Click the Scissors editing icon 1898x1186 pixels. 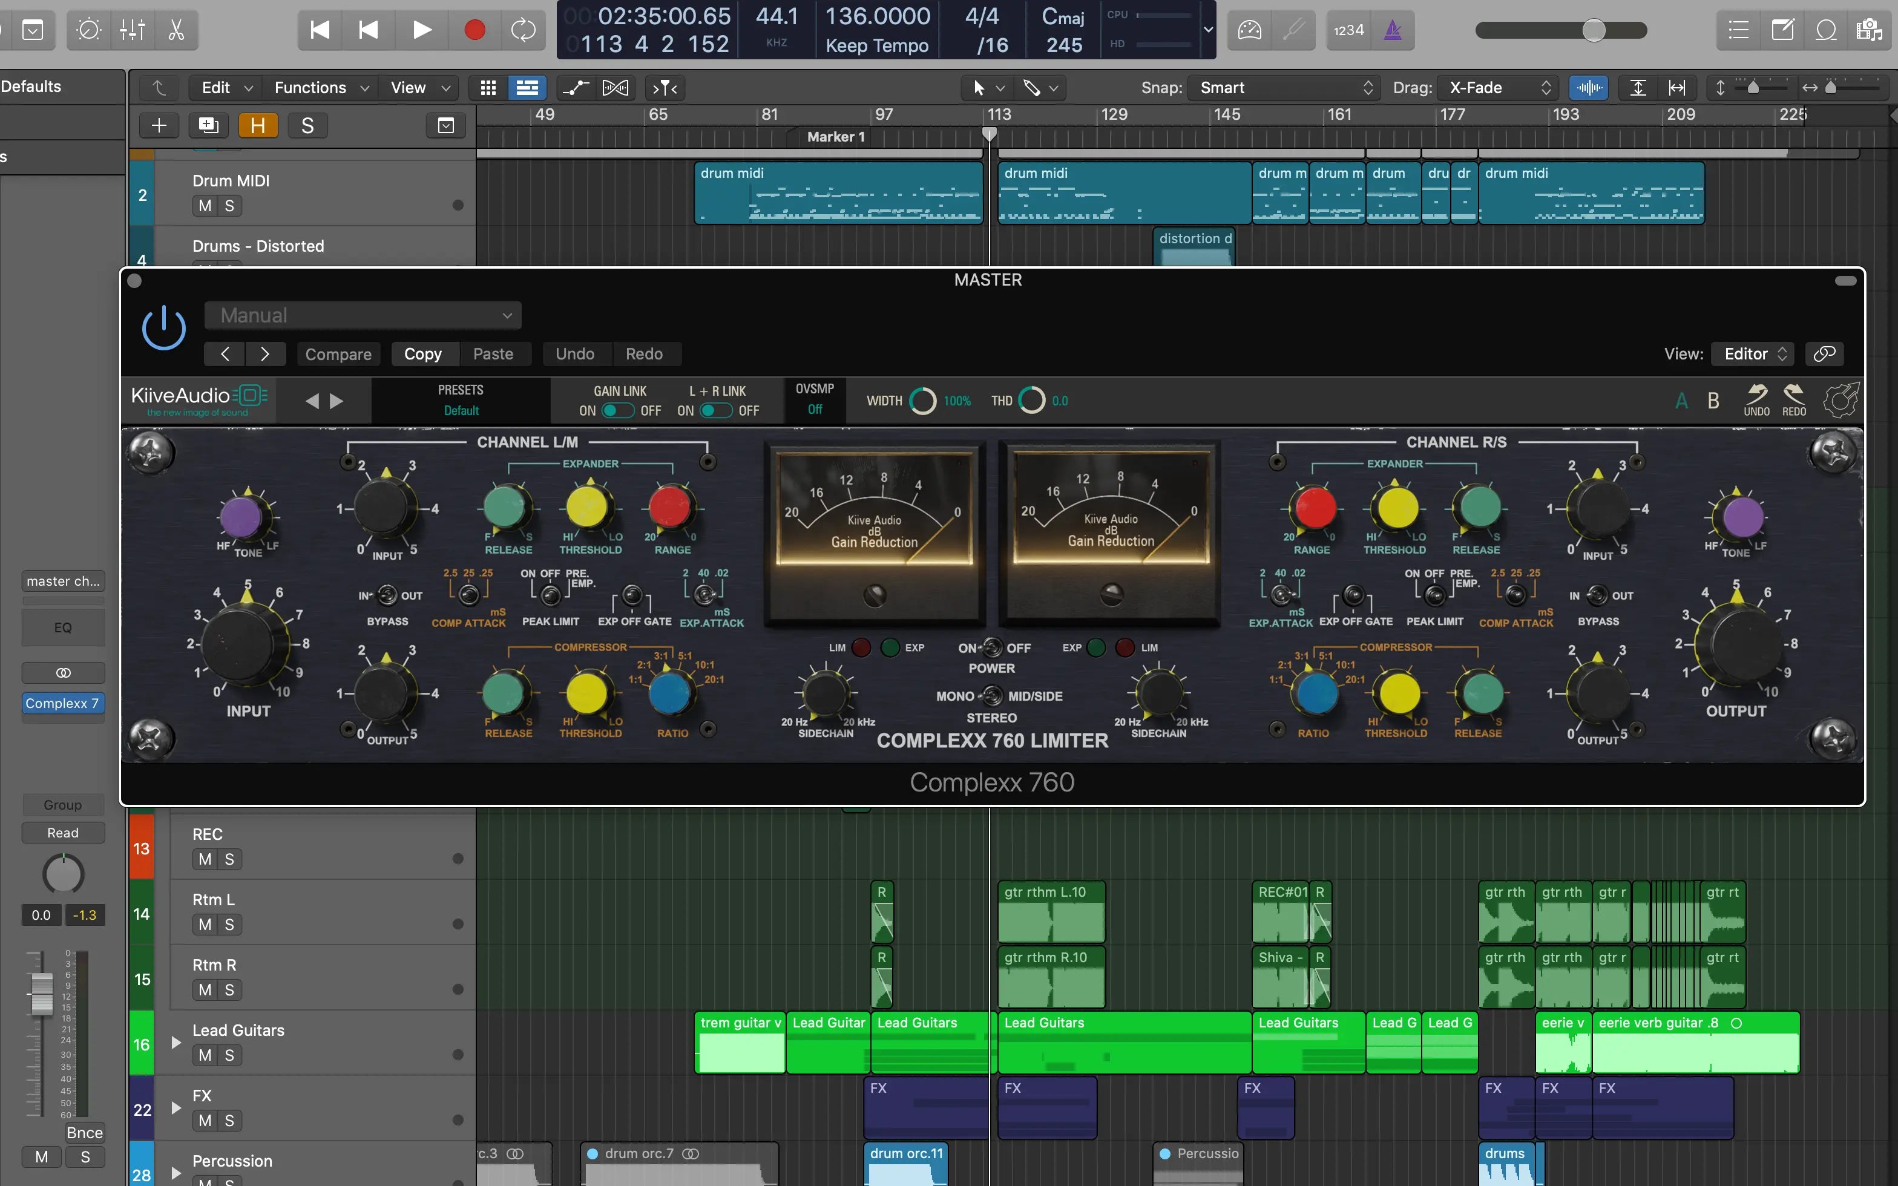click(x=176, y=30)
